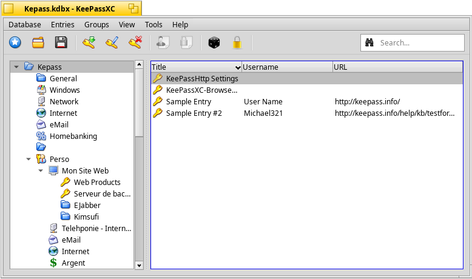Click the Mon Site Web monitor icon
This screenshot has height=279, width=472.
click(53, 170)
